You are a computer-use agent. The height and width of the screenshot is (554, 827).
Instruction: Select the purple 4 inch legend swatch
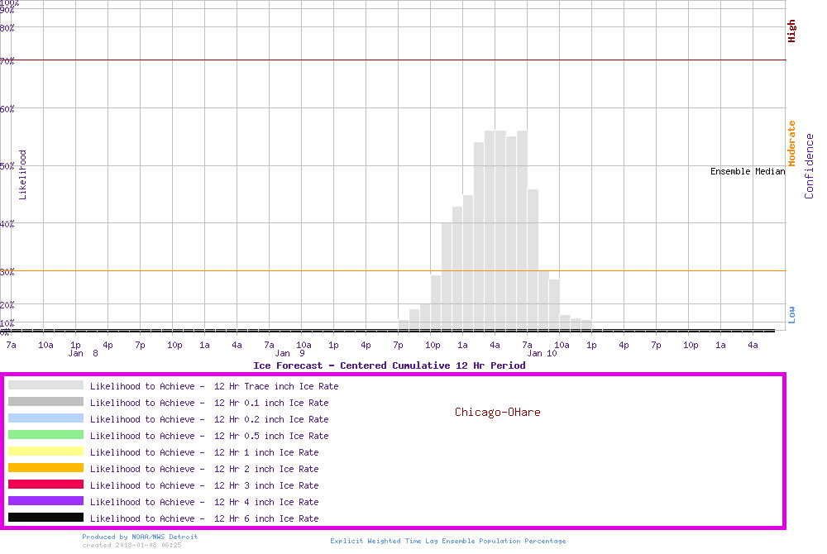tap(45, 501)
